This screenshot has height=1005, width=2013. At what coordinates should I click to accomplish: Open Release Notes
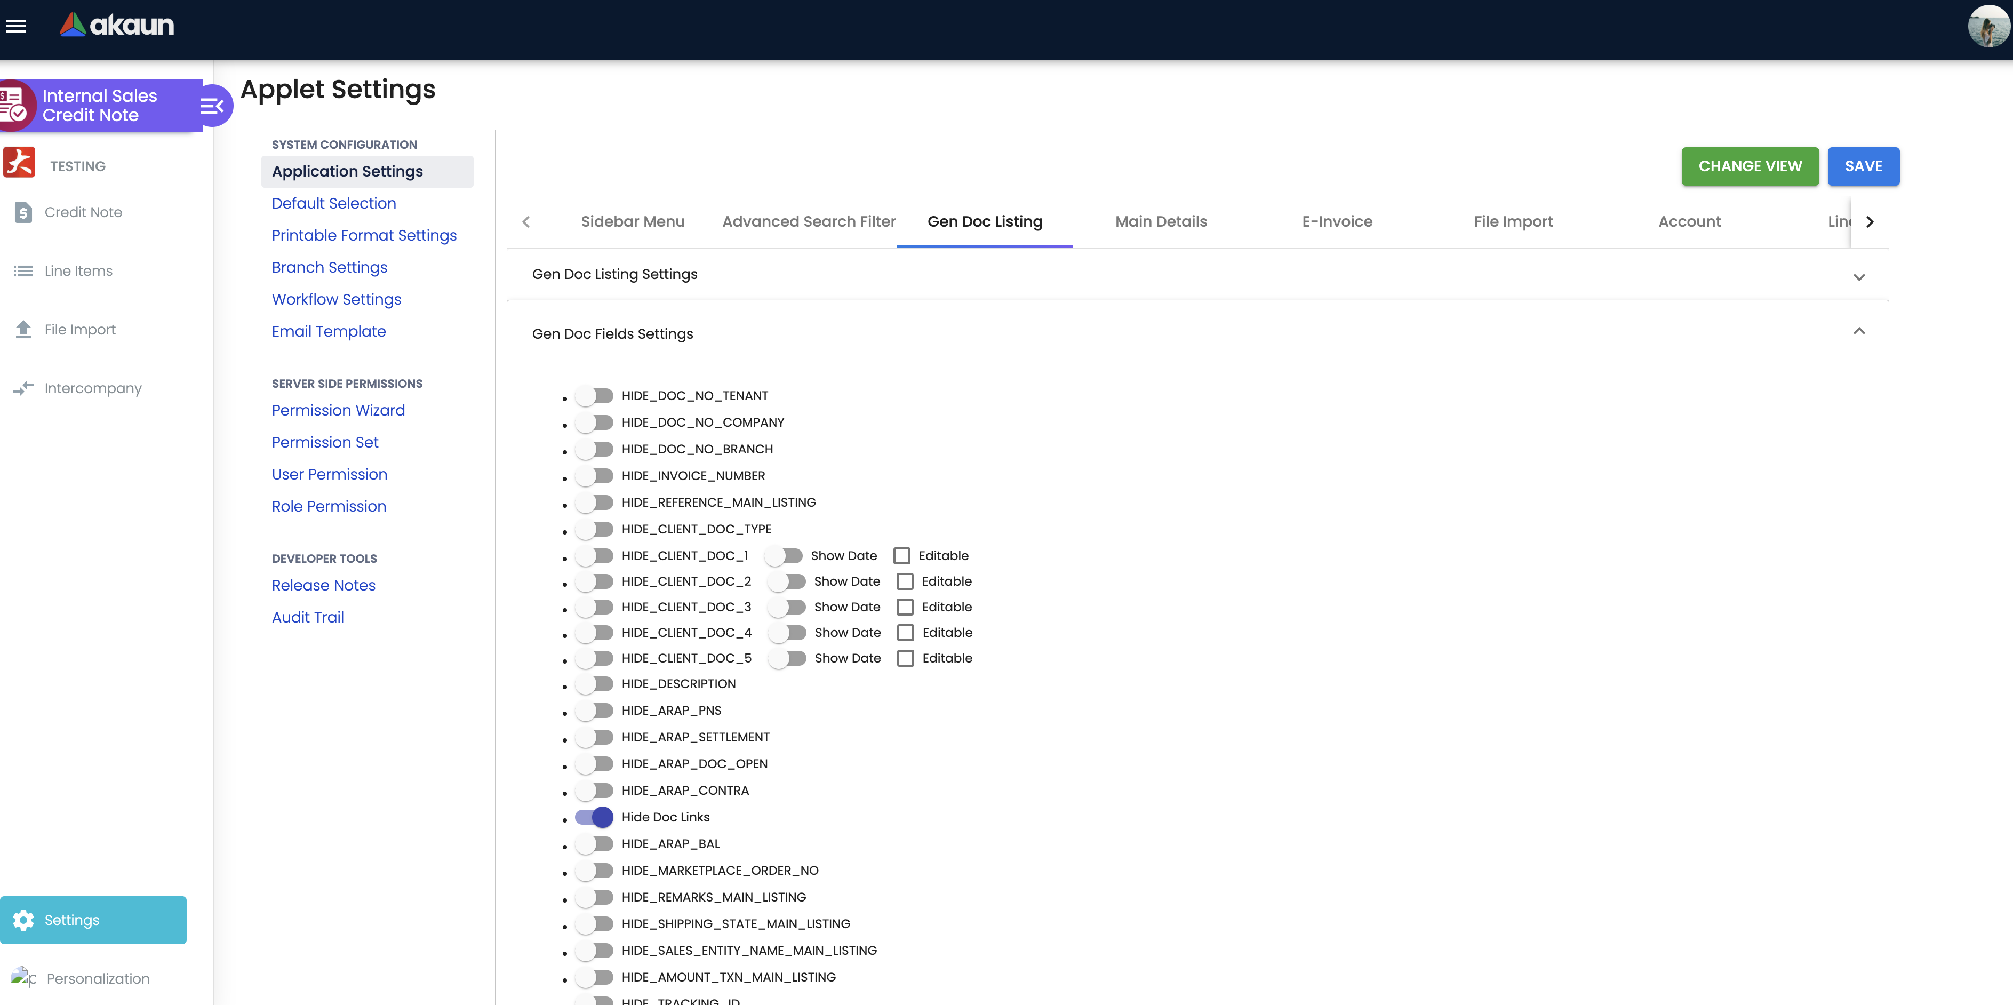(324, 585)
